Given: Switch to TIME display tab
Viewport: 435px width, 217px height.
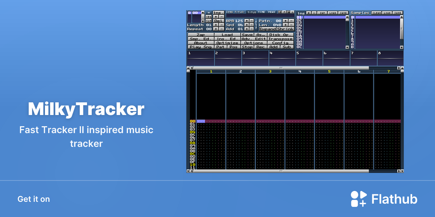Looking at the screenshot, I should click(x=261, y=12).
